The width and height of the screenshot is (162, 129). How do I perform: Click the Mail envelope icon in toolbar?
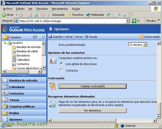coord(117,15)
